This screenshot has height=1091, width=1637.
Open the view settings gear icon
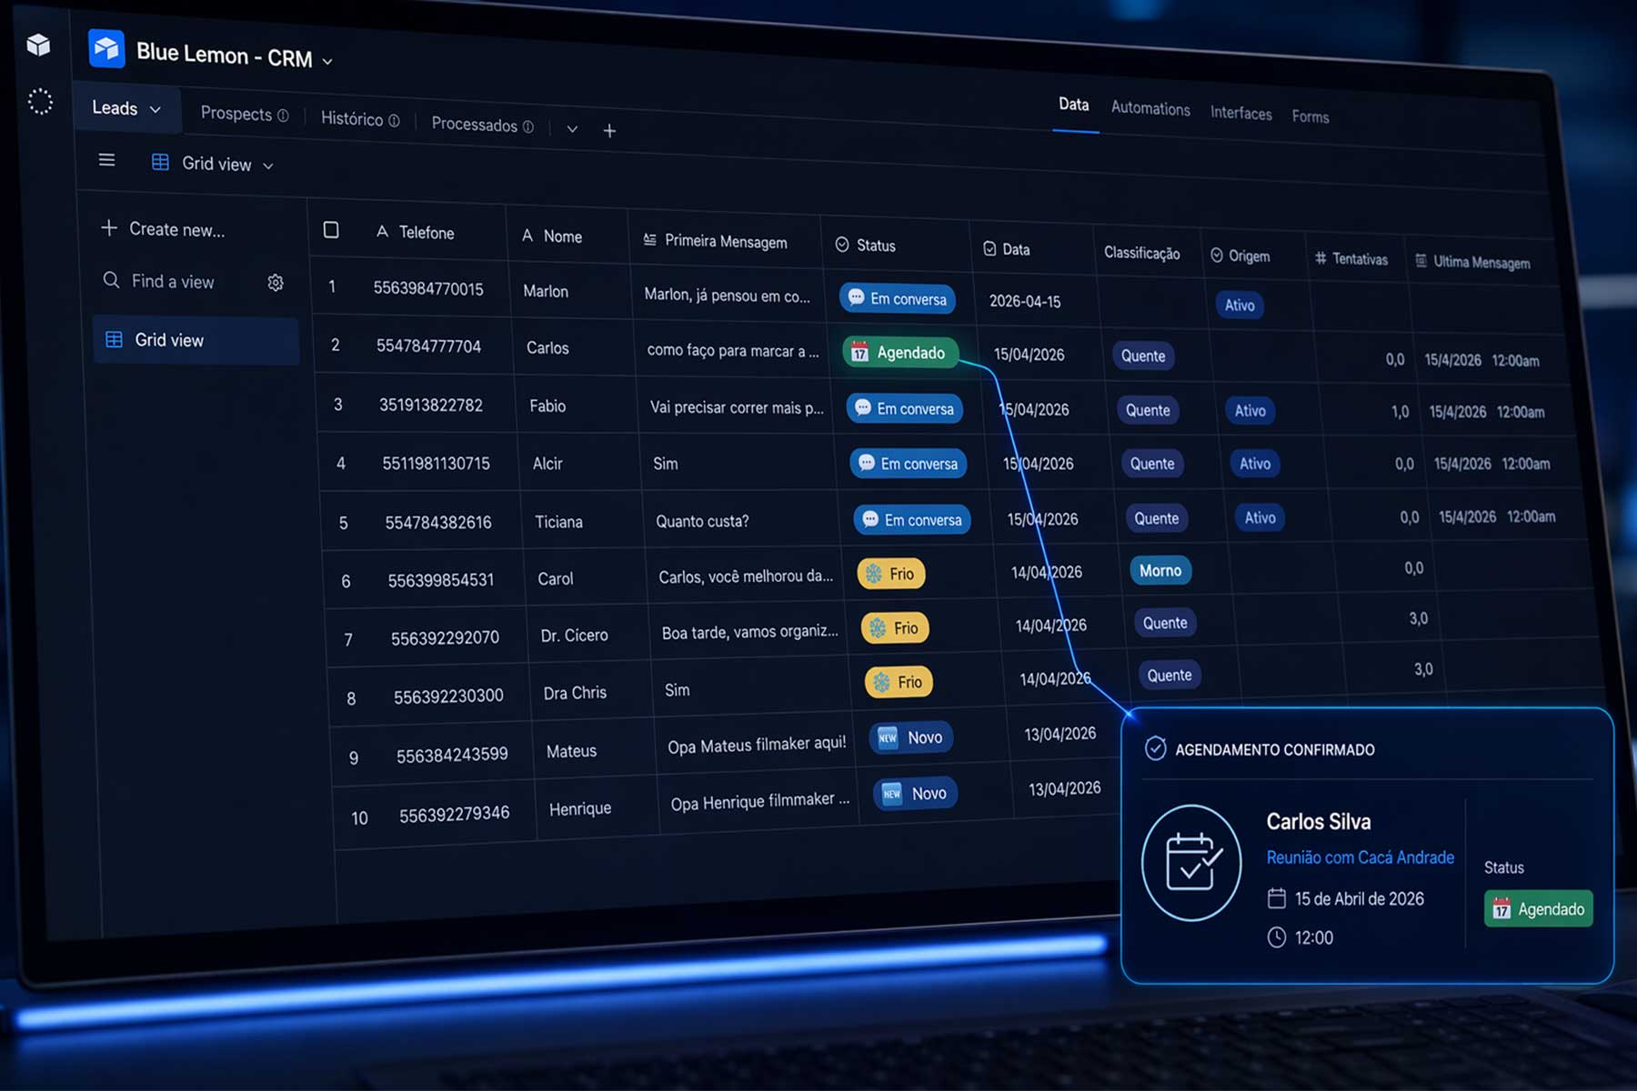point(276,283)
